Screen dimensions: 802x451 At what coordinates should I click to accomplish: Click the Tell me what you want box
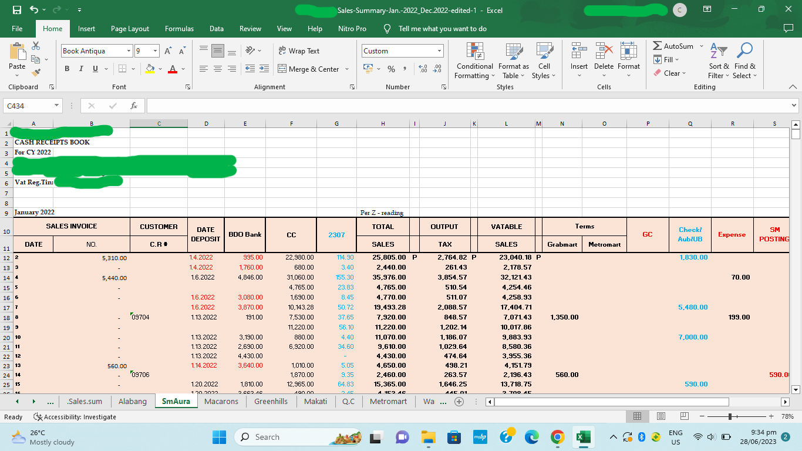[x=442, y=29]
